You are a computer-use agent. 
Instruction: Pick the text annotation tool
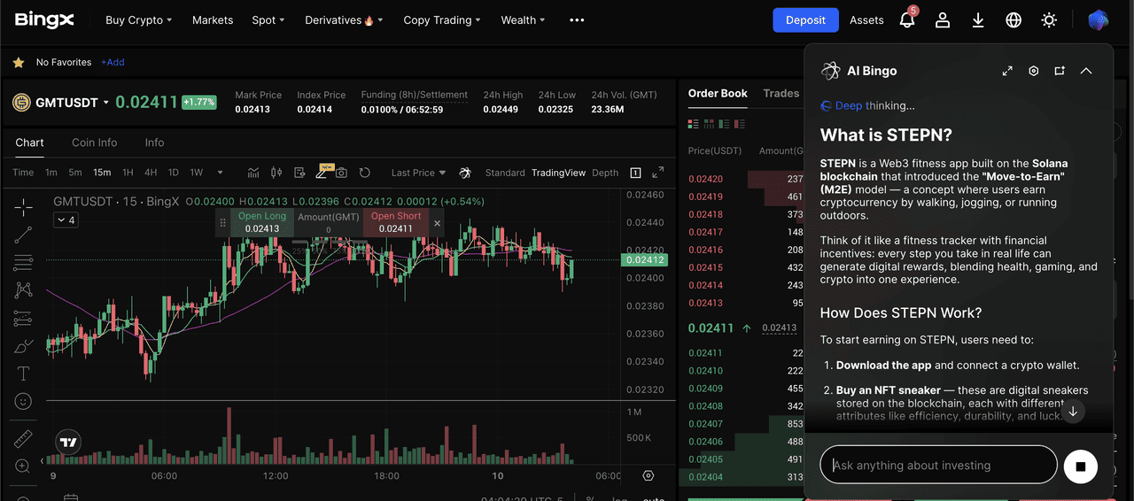[x=23, y=374]
